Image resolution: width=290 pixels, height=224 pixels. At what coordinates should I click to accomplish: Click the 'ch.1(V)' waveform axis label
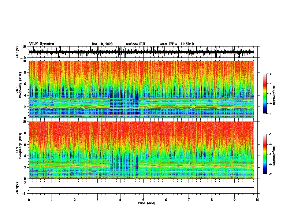[18, 52]
